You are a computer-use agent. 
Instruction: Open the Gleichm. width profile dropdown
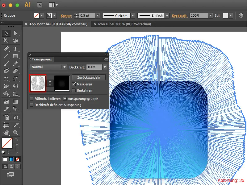[x=133, y=16]
